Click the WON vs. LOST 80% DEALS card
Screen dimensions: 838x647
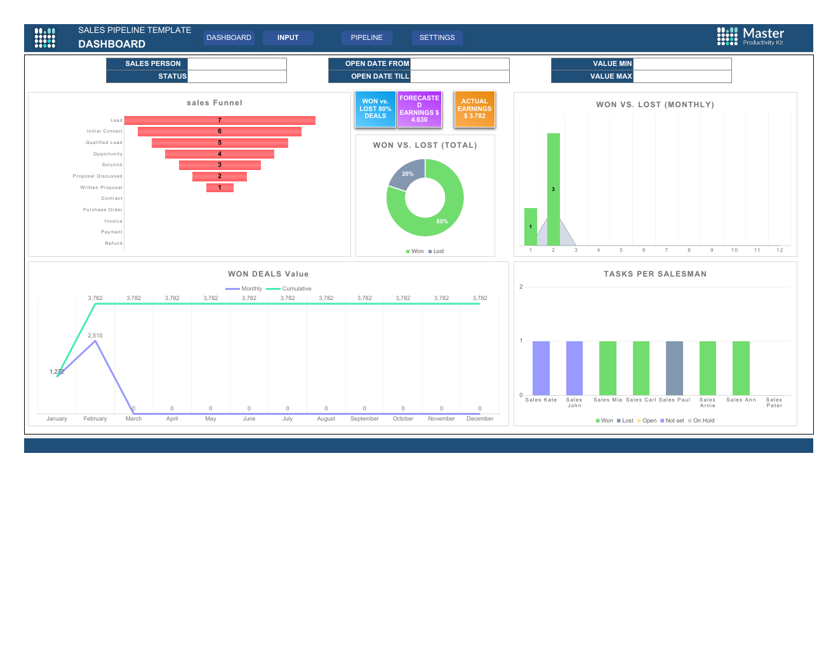click(x=375, y=108)
